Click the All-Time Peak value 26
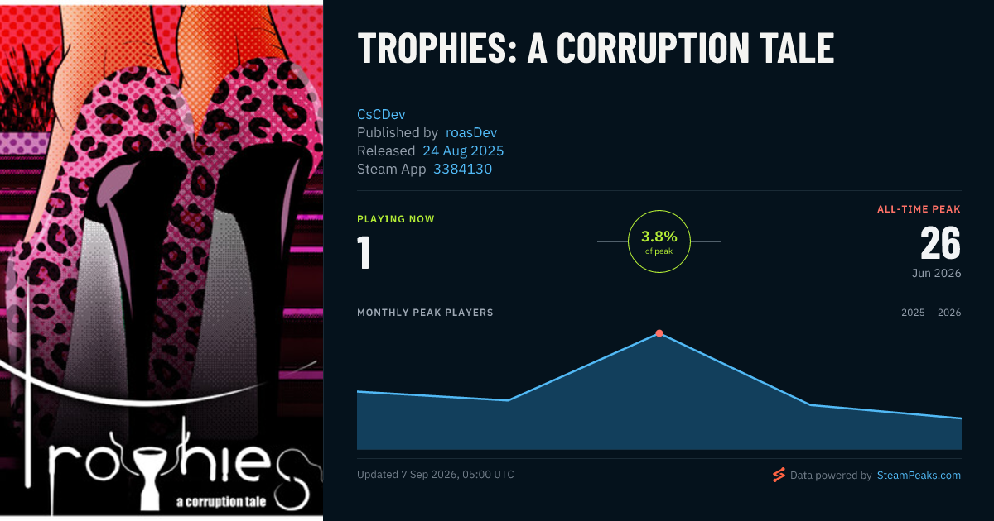 [940, 244]
